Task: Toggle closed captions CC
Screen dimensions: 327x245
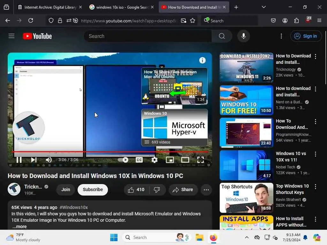Action: [139, 160]
